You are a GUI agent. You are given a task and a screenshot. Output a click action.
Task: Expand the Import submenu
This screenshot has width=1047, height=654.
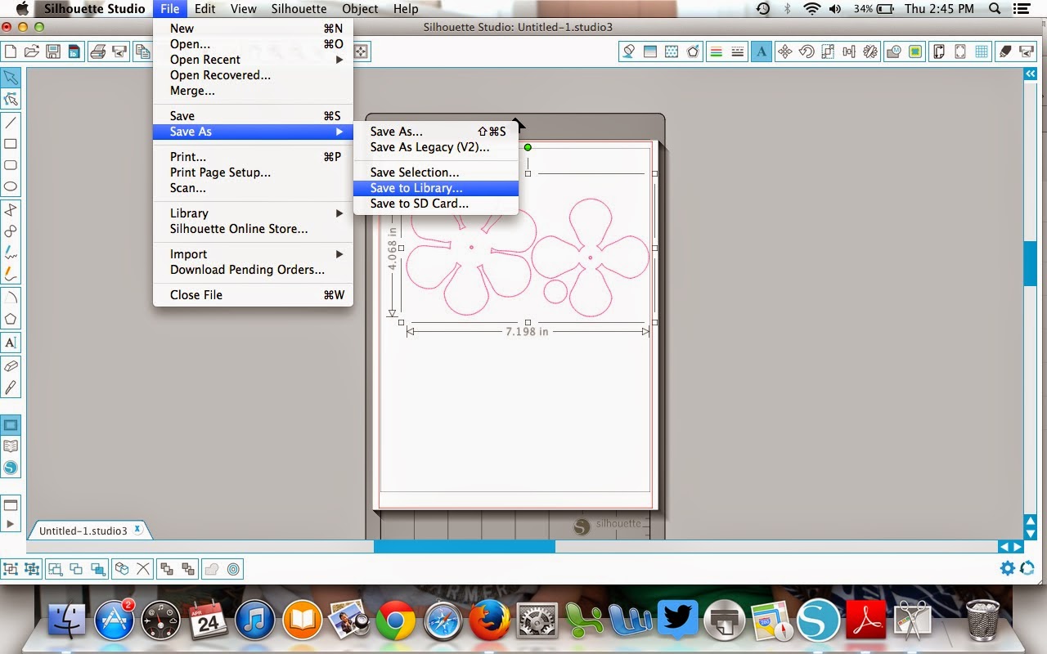pos(253,254)
